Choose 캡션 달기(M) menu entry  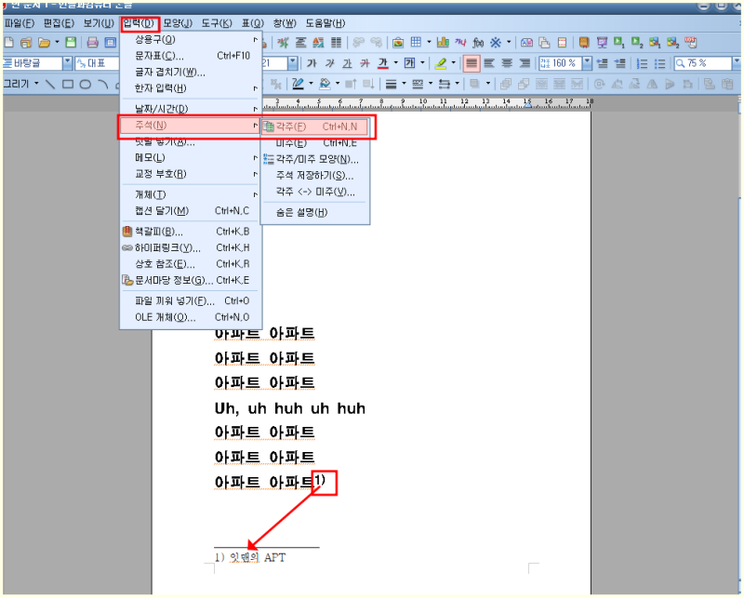point(190,211)
